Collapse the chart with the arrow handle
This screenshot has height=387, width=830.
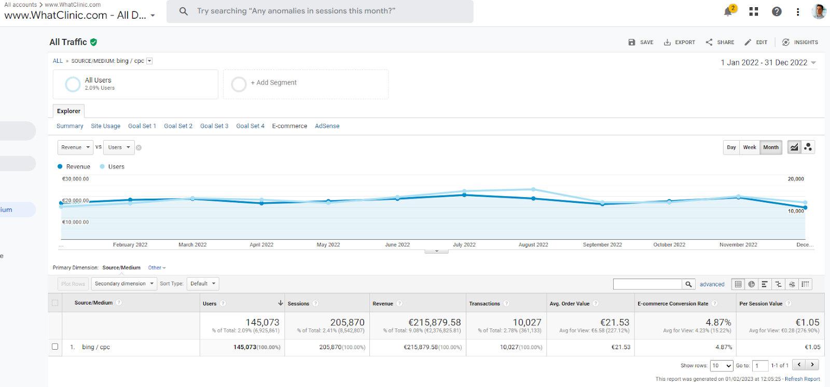437,251
